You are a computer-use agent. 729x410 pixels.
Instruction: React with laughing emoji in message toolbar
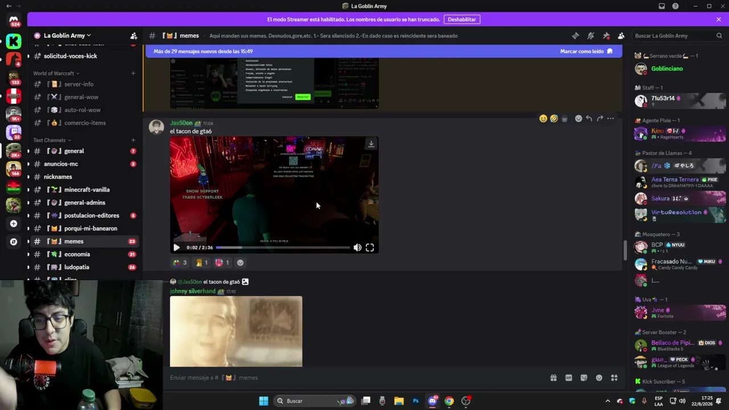[554, 118]
